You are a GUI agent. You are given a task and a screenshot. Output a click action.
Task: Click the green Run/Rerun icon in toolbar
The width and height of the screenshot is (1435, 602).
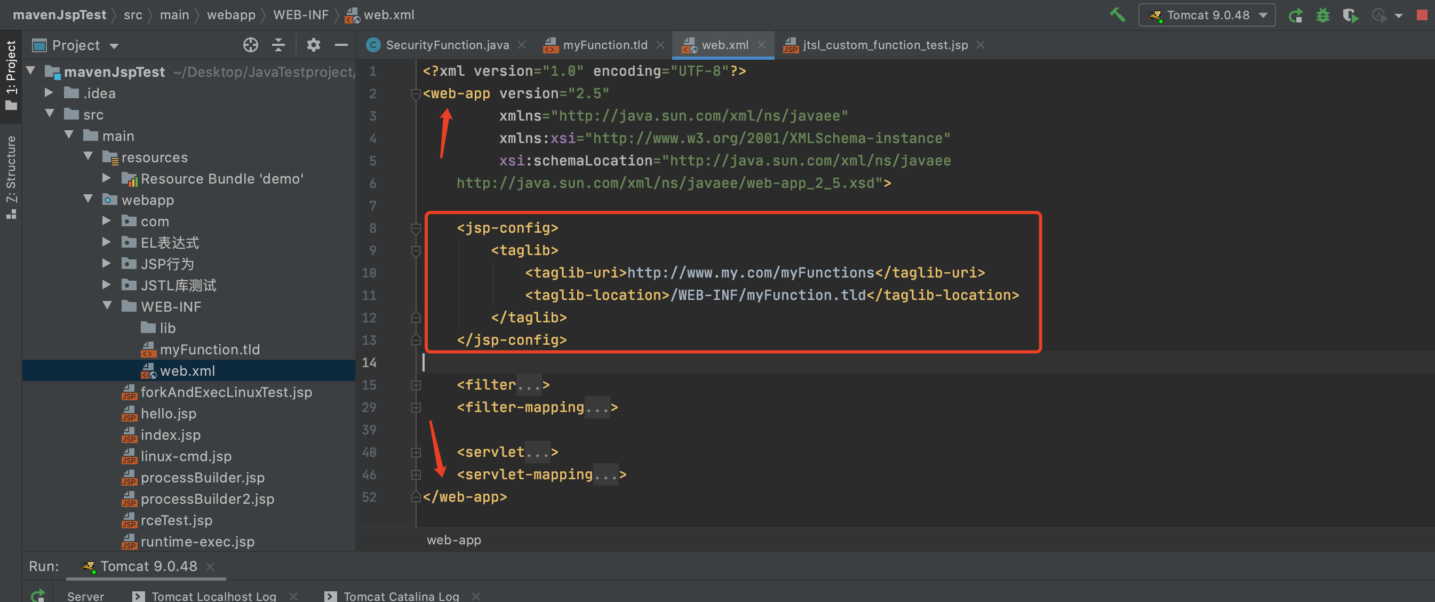coord(1295,15)
